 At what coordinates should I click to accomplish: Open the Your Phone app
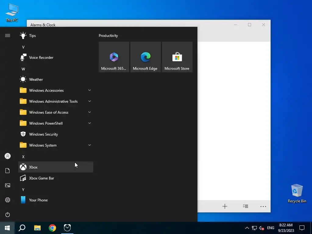tap(56, 200)
